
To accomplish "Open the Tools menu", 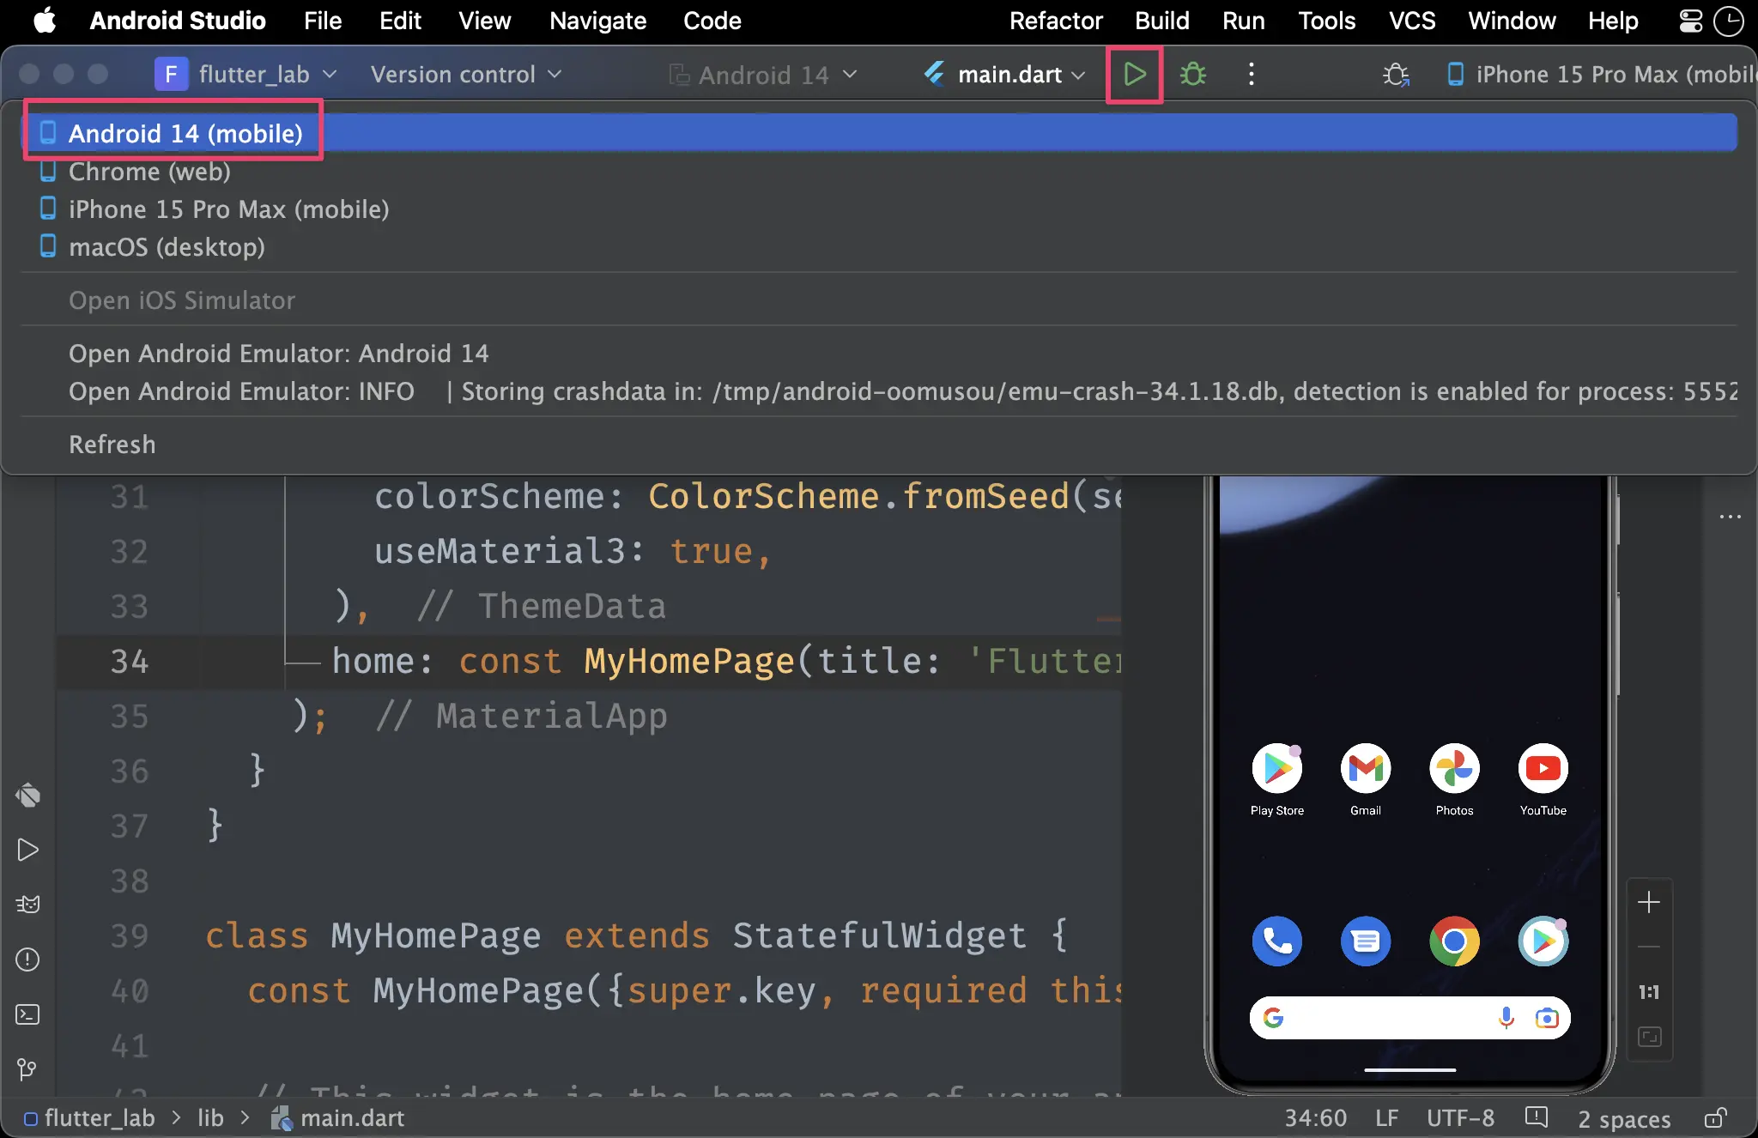I will click(1326, 21).
